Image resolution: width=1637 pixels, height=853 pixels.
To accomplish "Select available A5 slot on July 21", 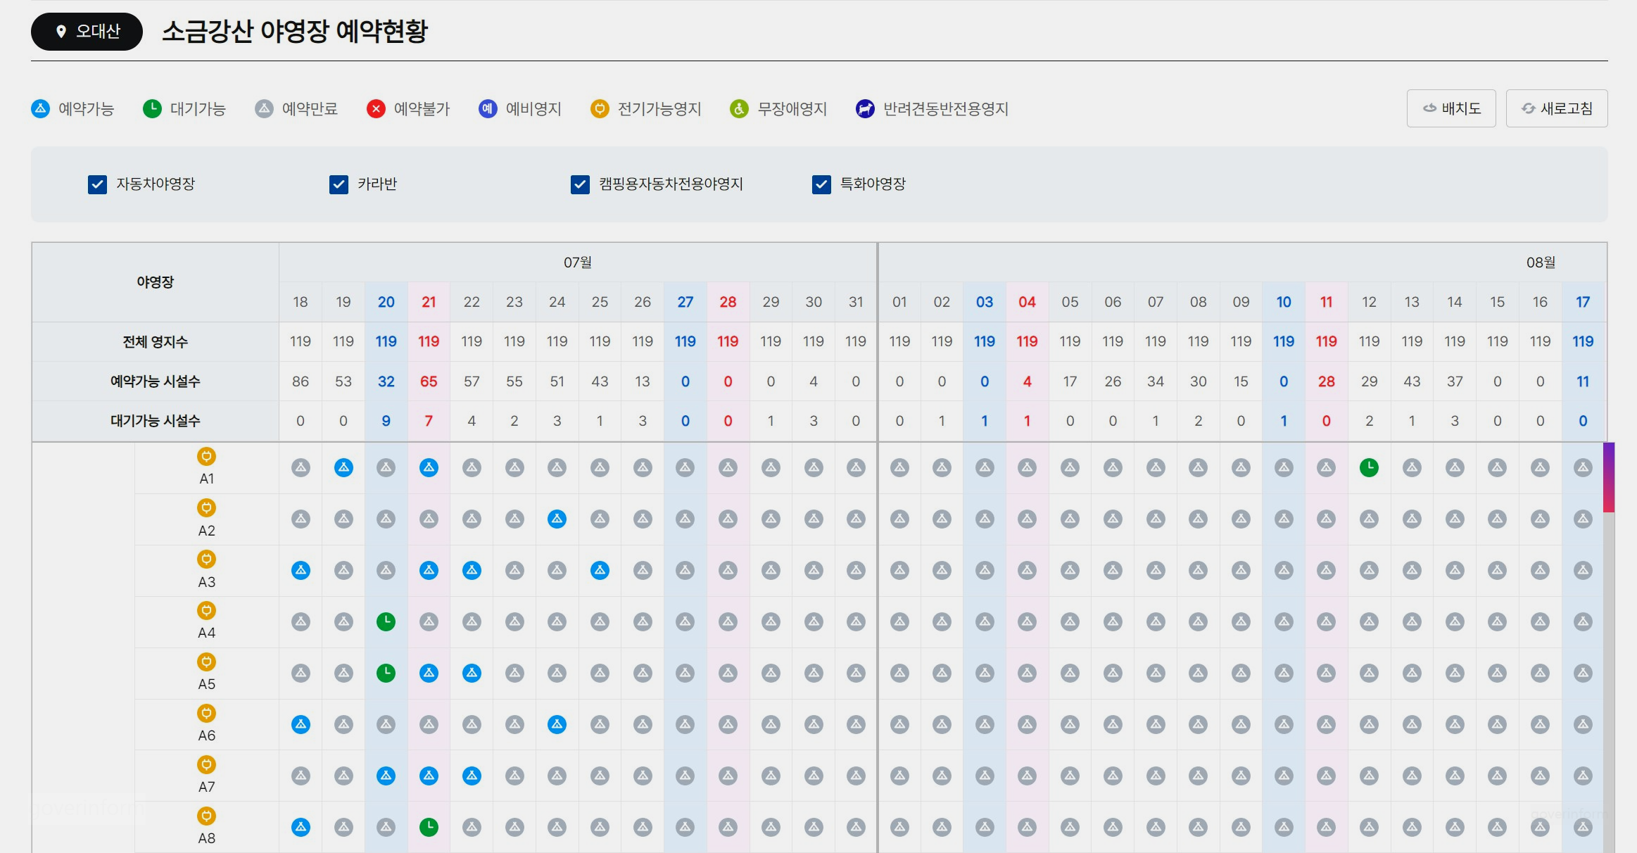I will [x=429, y=673].
